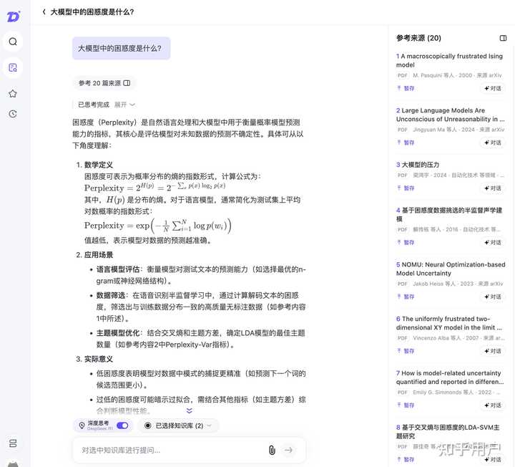515x467 pixels.
Task: Click the user question bubble 大模型中的困惑度是什么?
Action: (x=121, y=48)
